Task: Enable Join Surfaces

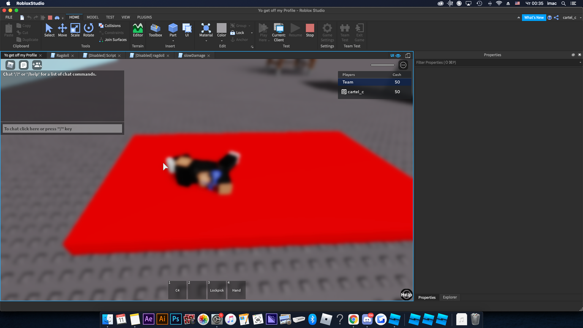Action: click(x=113, y=39)
